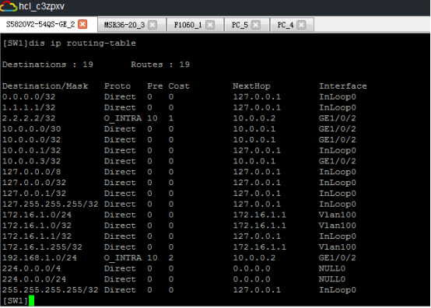
Task: Click next hop 10.0.0.2 in 2.2.2.2/32 row
Action: pos(254,118)
